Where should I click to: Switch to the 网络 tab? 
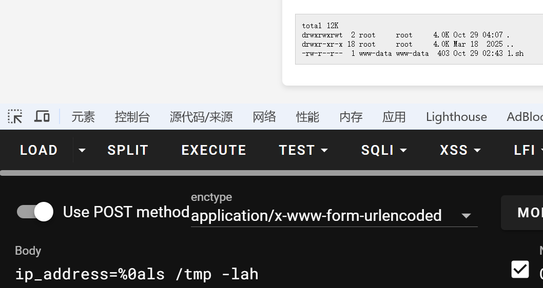(264, 117)
